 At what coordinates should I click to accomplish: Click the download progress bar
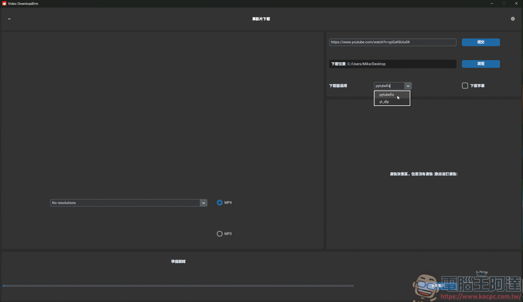pyautogui.click(x=178, y=286)
